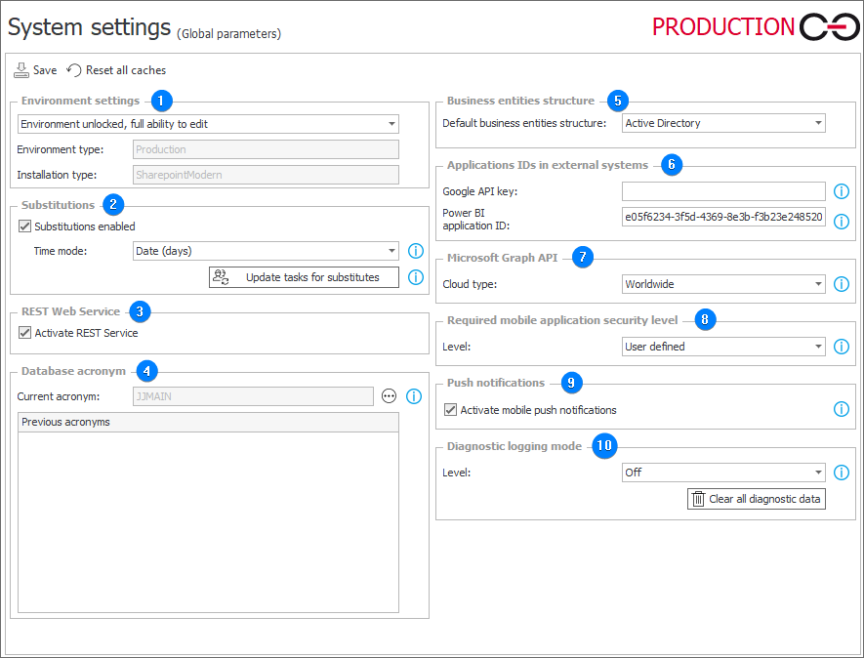Viewport: 864px width, 658px height.
Task: Open the User defined security Level dropdown
Action: point(723,347)
